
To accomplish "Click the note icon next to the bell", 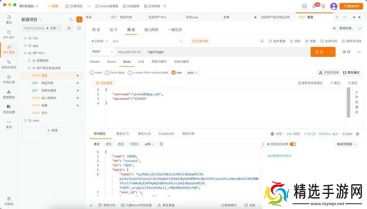I will point(323,6).
